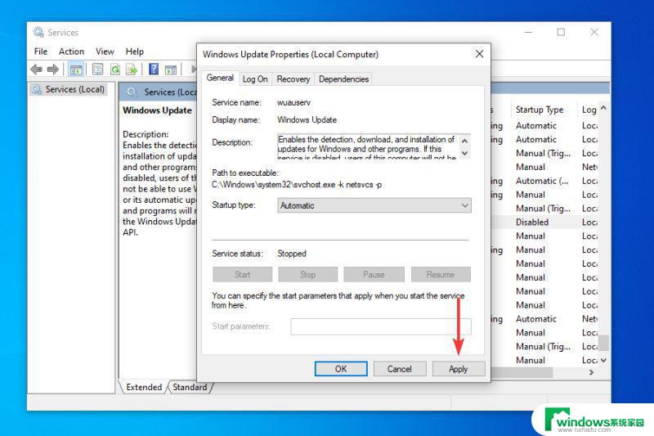
Task: Open the Help menu
Action: (x=134, y=52)
